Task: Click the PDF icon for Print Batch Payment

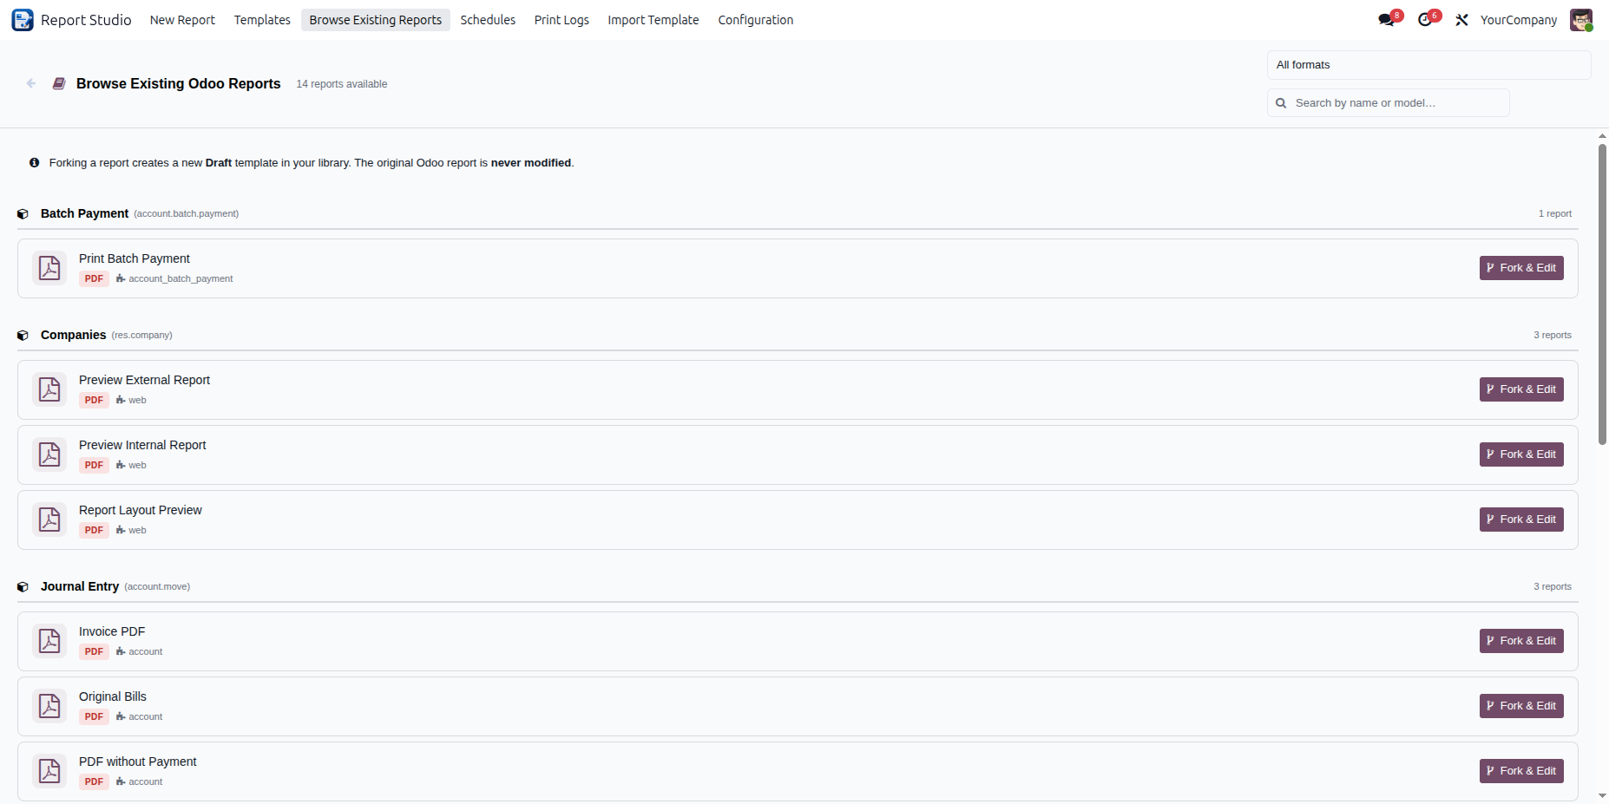Action: click(49, 268)
